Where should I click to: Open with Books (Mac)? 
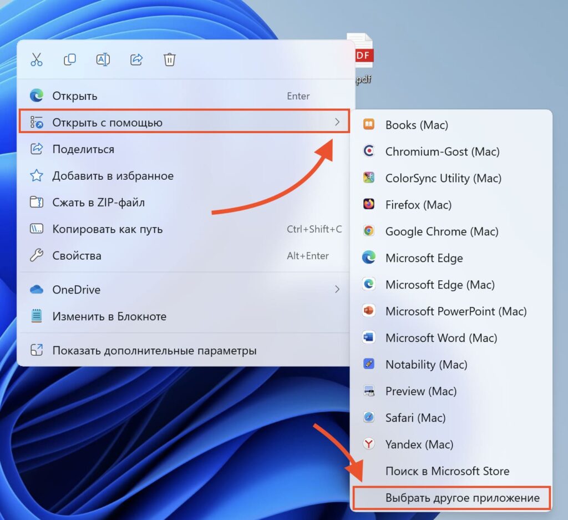coord(451,125)
